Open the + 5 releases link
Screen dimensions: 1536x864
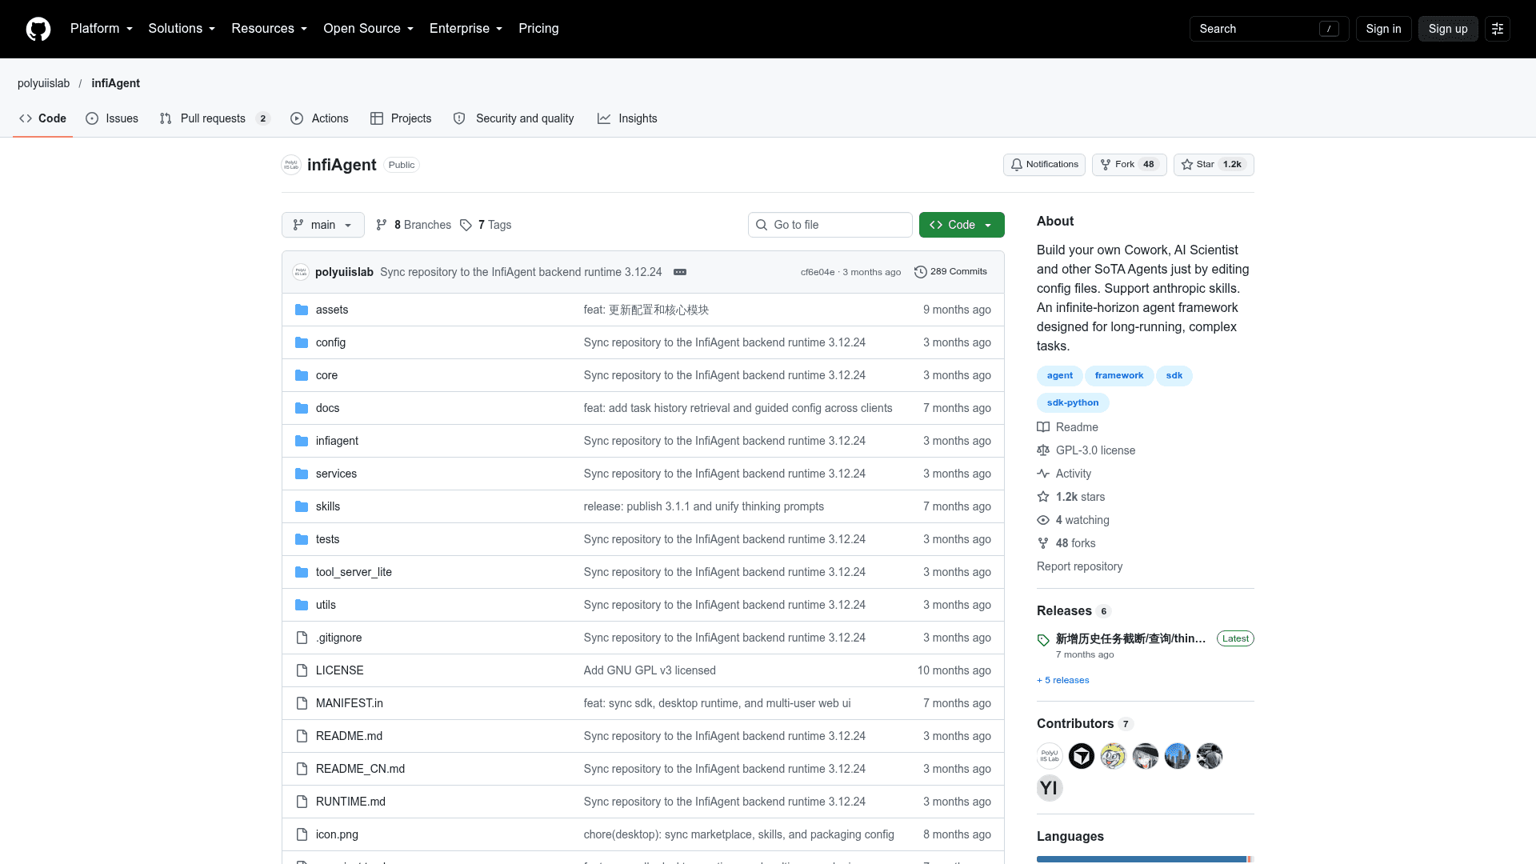coord(1063,680)
